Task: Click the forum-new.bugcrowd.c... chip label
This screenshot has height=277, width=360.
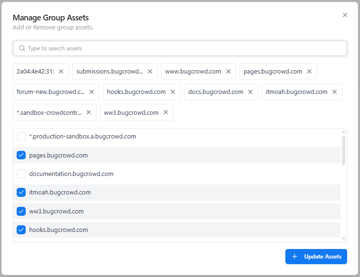Action: (x=50, y=92)
